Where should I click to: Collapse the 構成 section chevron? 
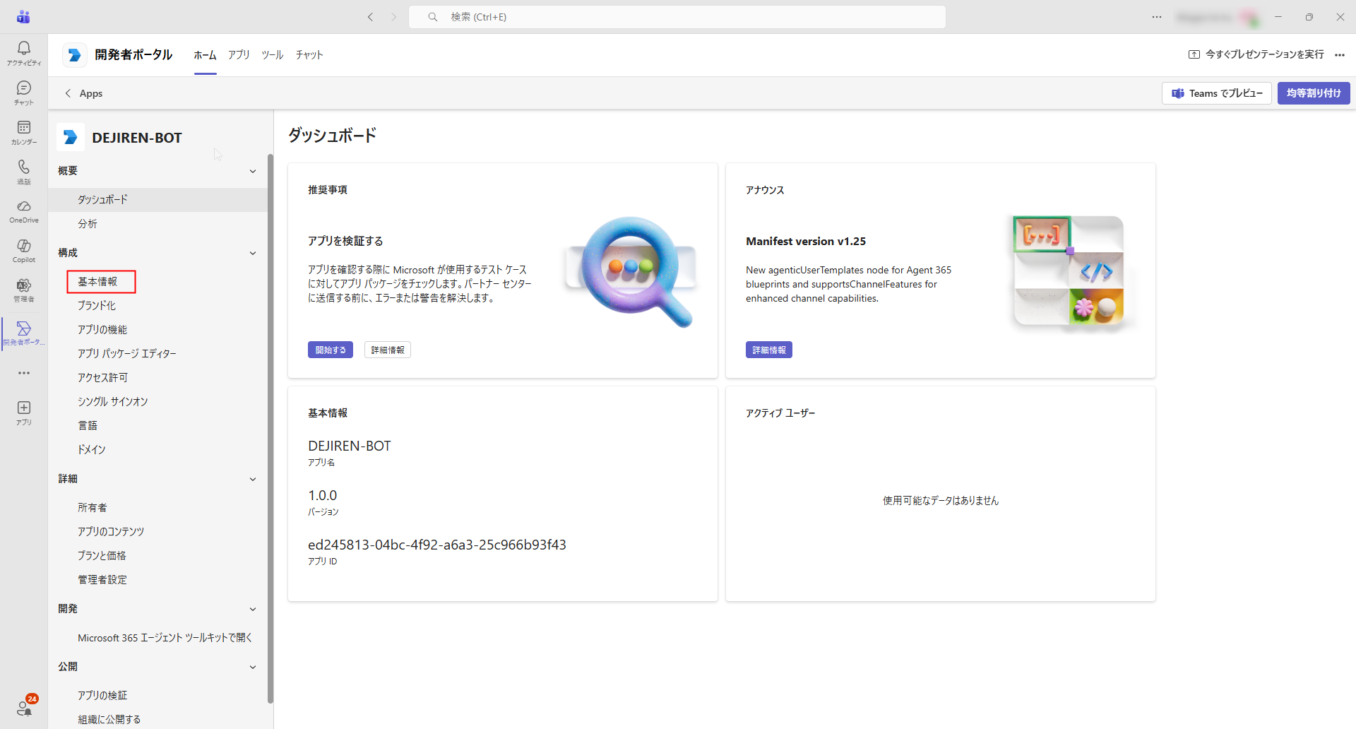pos(253,253)
